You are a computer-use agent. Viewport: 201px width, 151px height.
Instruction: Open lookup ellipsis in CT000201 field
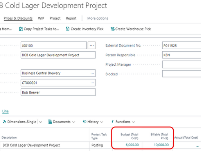pyautogui.click(x=92, y=83)
